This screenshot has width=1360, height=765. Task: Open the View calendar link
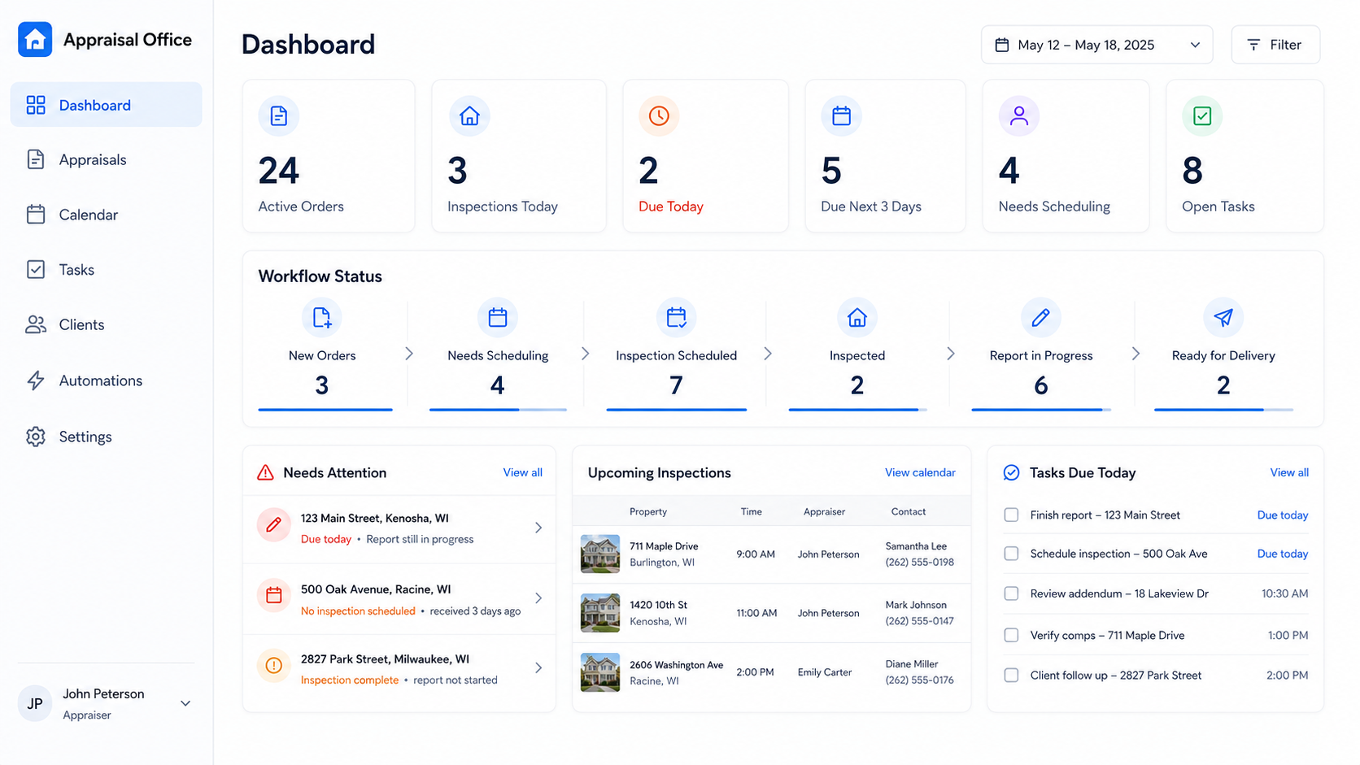(920, 472)
